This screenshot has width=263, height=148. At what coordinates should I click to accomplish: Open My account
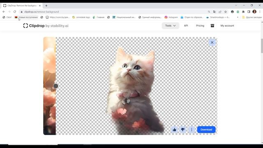coord(227,25)
